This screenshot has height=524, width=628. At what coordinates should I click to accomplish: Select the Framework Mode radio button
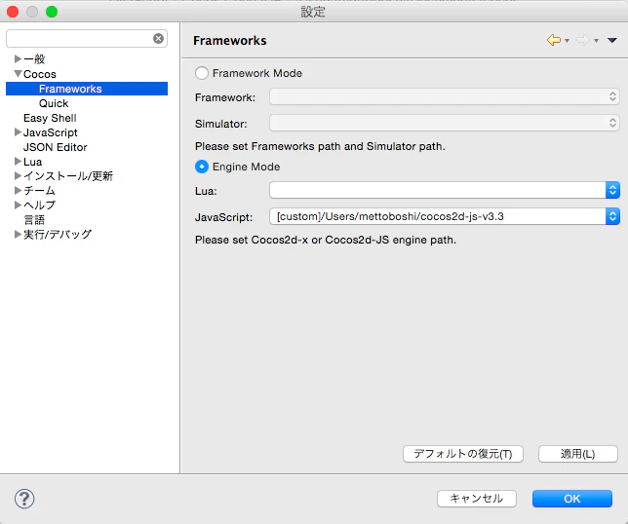202,73
